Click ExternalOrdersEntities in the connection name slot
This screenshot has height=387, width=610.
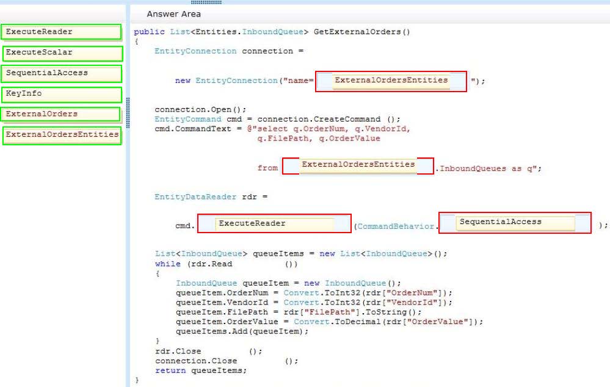click(x=391, y=81)
